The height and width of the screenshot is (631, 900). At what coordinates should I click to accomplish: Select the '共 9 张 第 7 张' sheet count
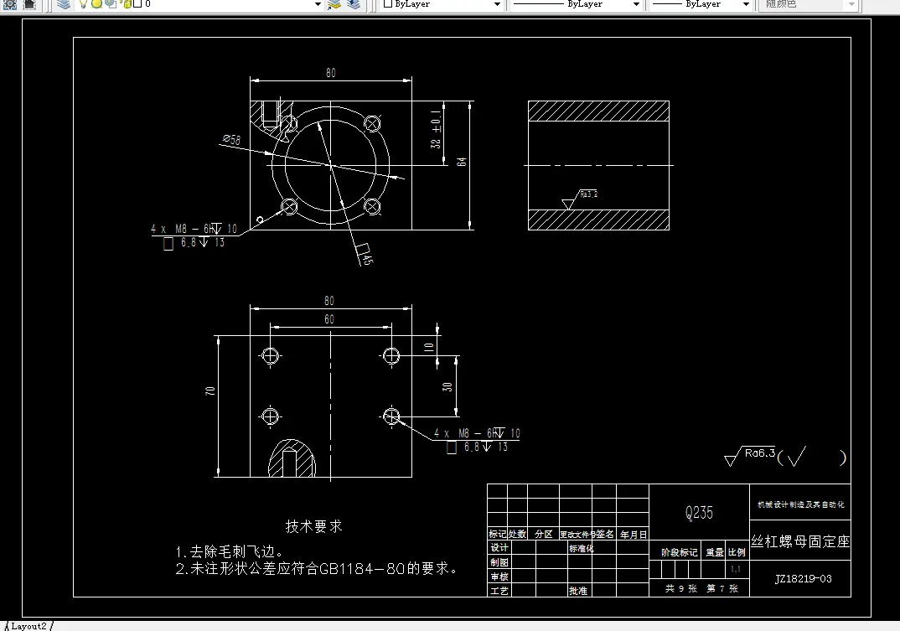701,588
